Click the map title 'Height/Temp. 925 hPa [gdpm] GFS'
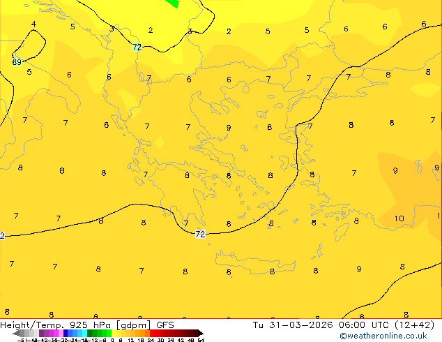The image size is (442, 342). pos(87,325)
